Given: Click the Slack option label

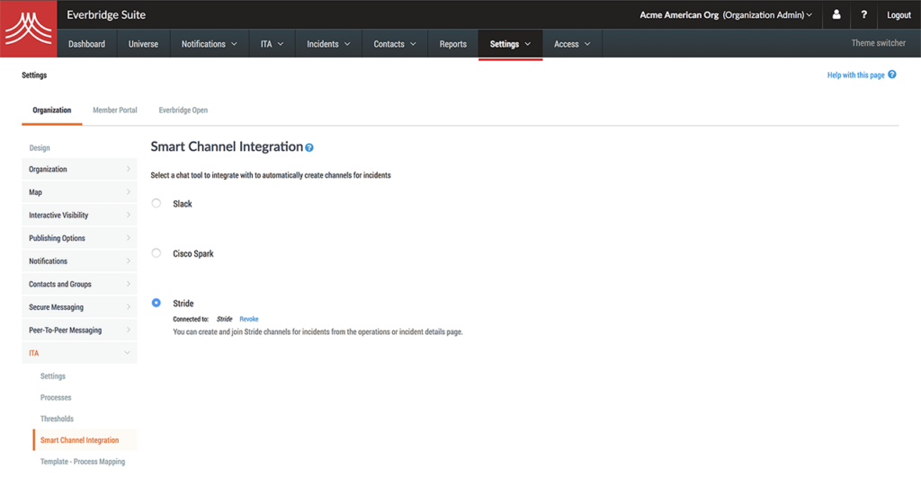Looking at the screenshot, I should pyautogui.click(x=183, y=204).
